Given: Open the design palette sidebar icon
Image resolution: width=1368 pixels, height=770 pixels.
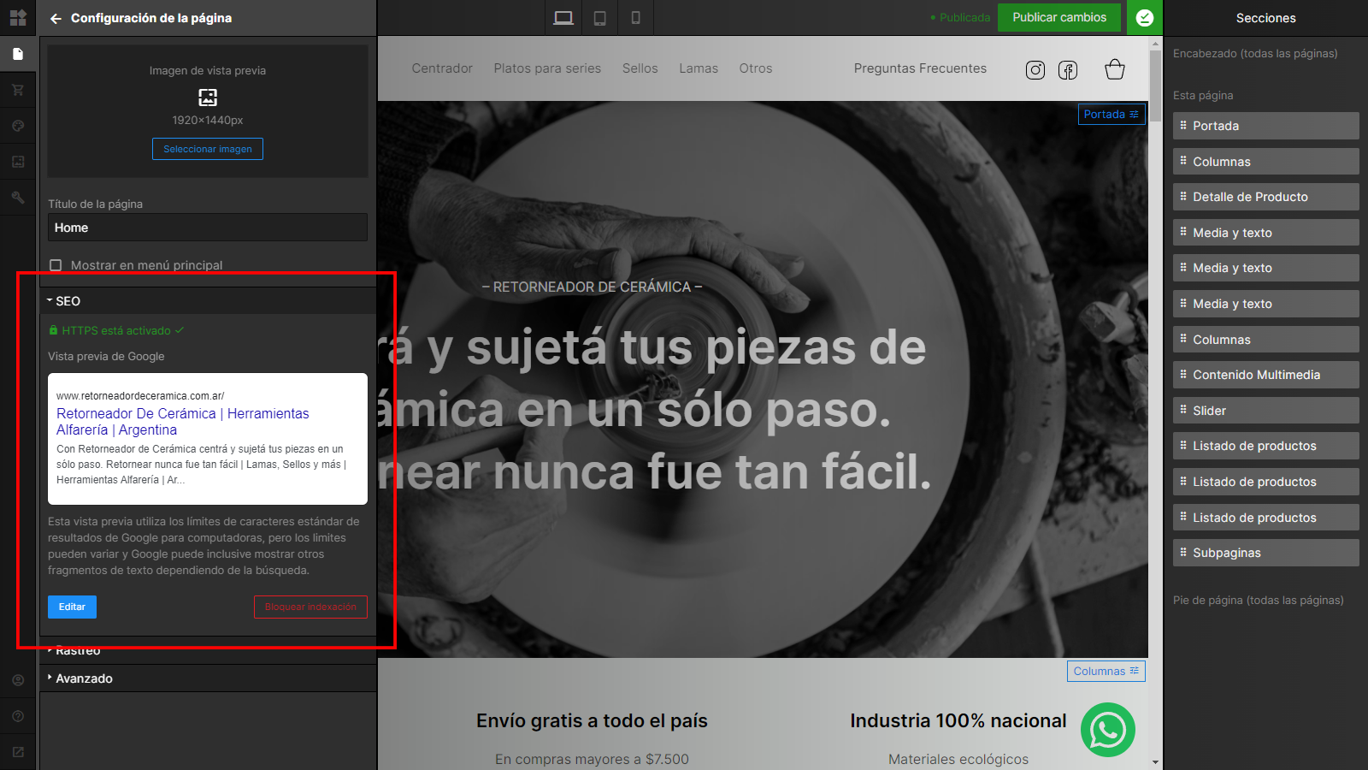Looking at the screenshot, I should coord(18,126).
